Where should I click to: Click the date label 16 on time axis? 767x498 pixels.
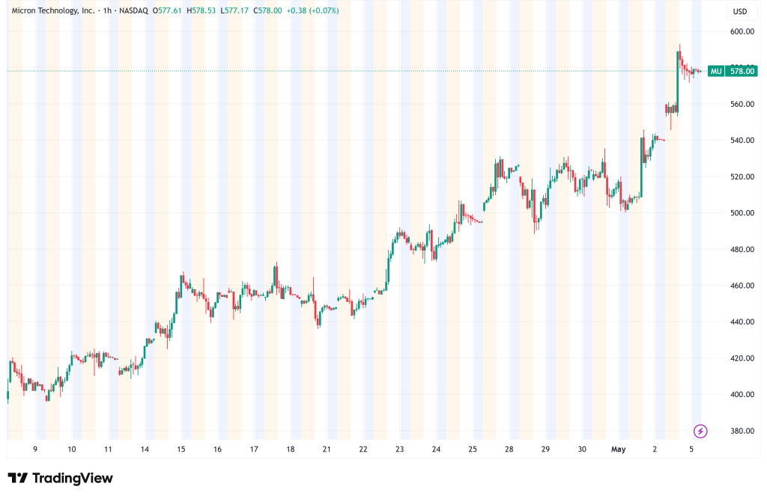pos(218,449)
